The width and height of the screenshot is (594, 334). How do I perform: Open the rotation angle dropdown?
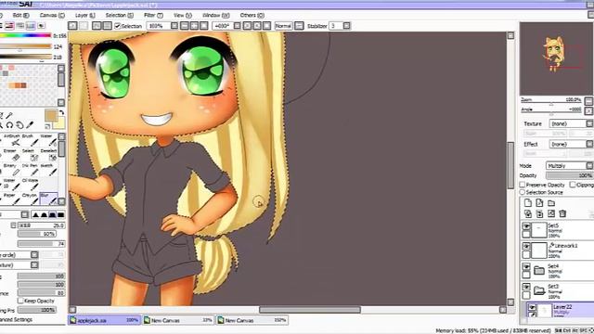point(238,26)
